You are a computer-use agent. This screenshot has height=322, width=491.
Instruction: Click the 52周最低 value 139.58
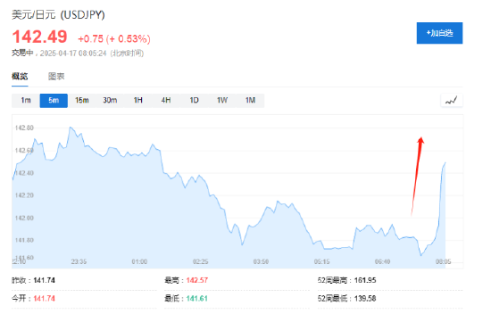coord(365,299)
